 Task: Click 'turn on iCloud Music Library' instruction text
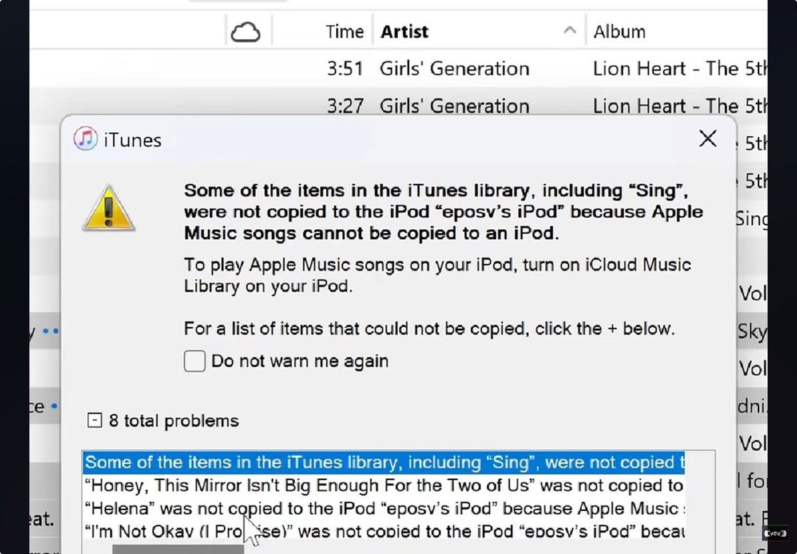click(437, 275)
